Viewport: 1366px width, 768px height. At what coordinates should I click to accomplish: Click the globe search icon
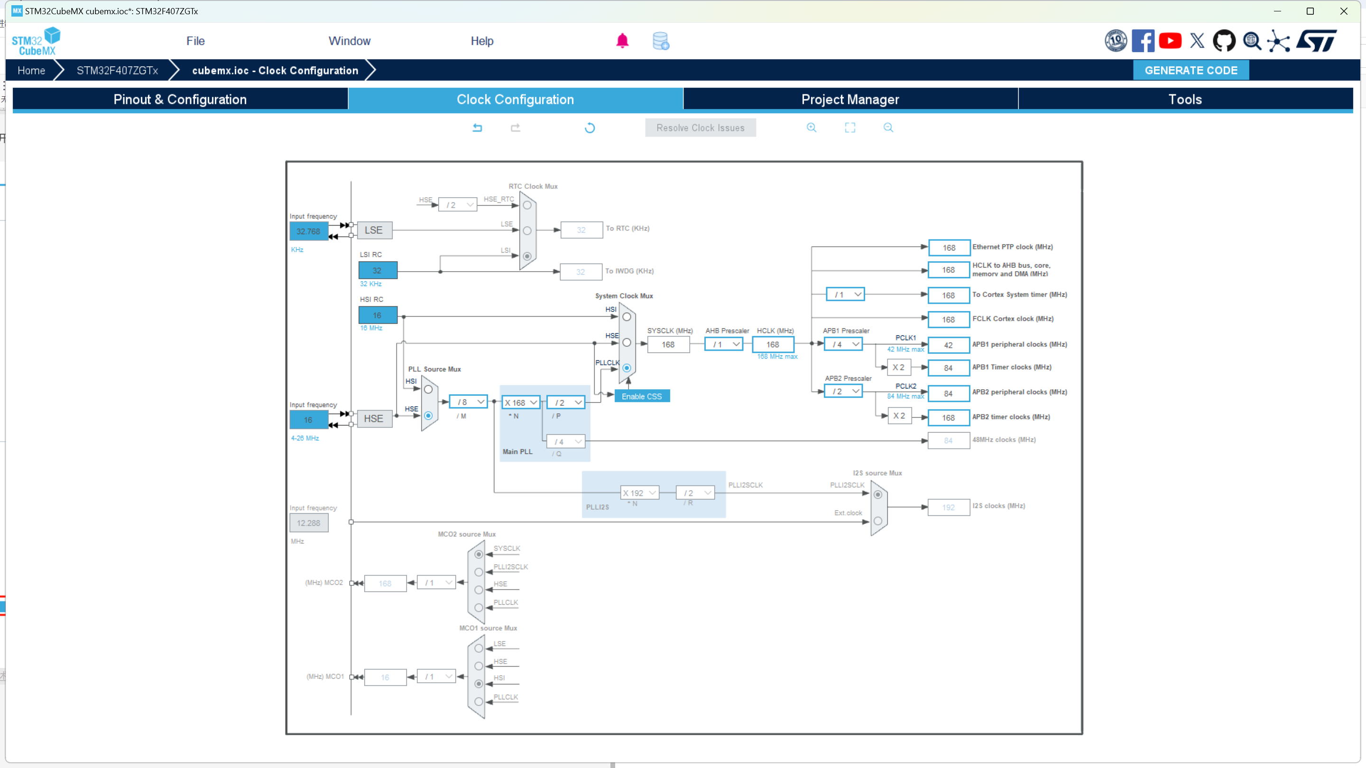click(1252, 41)
